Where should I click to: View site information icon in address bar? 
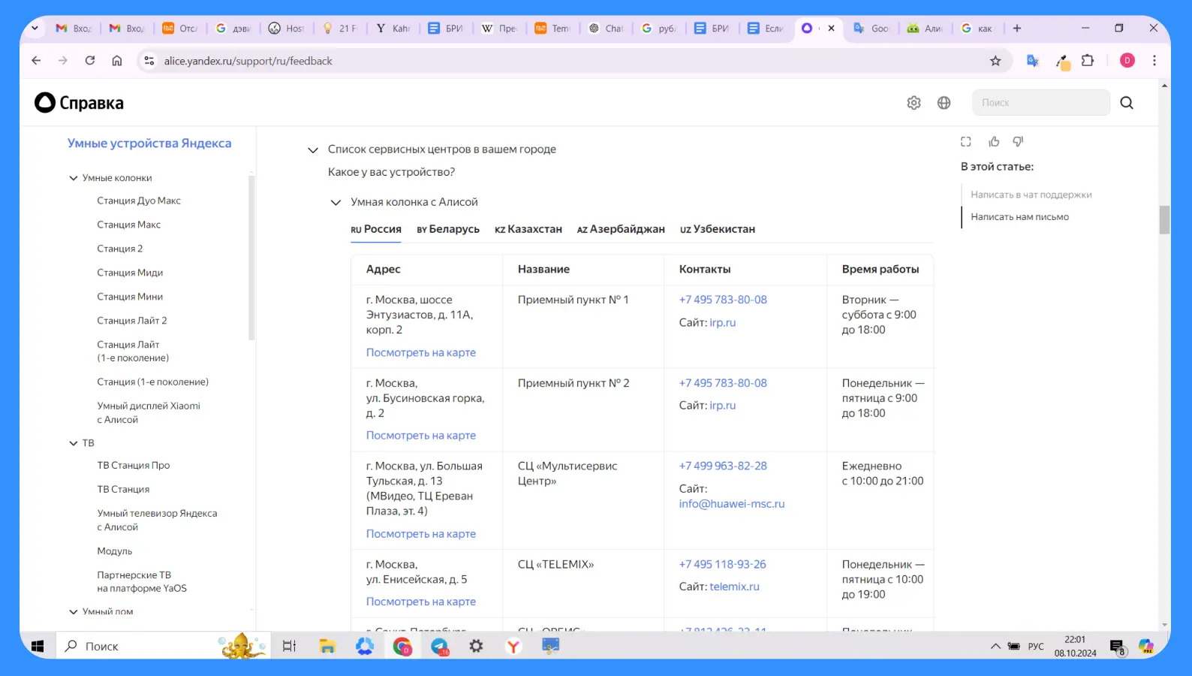149,61
